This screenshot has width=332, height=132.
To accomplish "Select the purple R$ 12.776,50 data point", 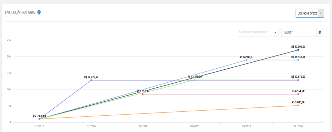I will [x=91, y=80].
